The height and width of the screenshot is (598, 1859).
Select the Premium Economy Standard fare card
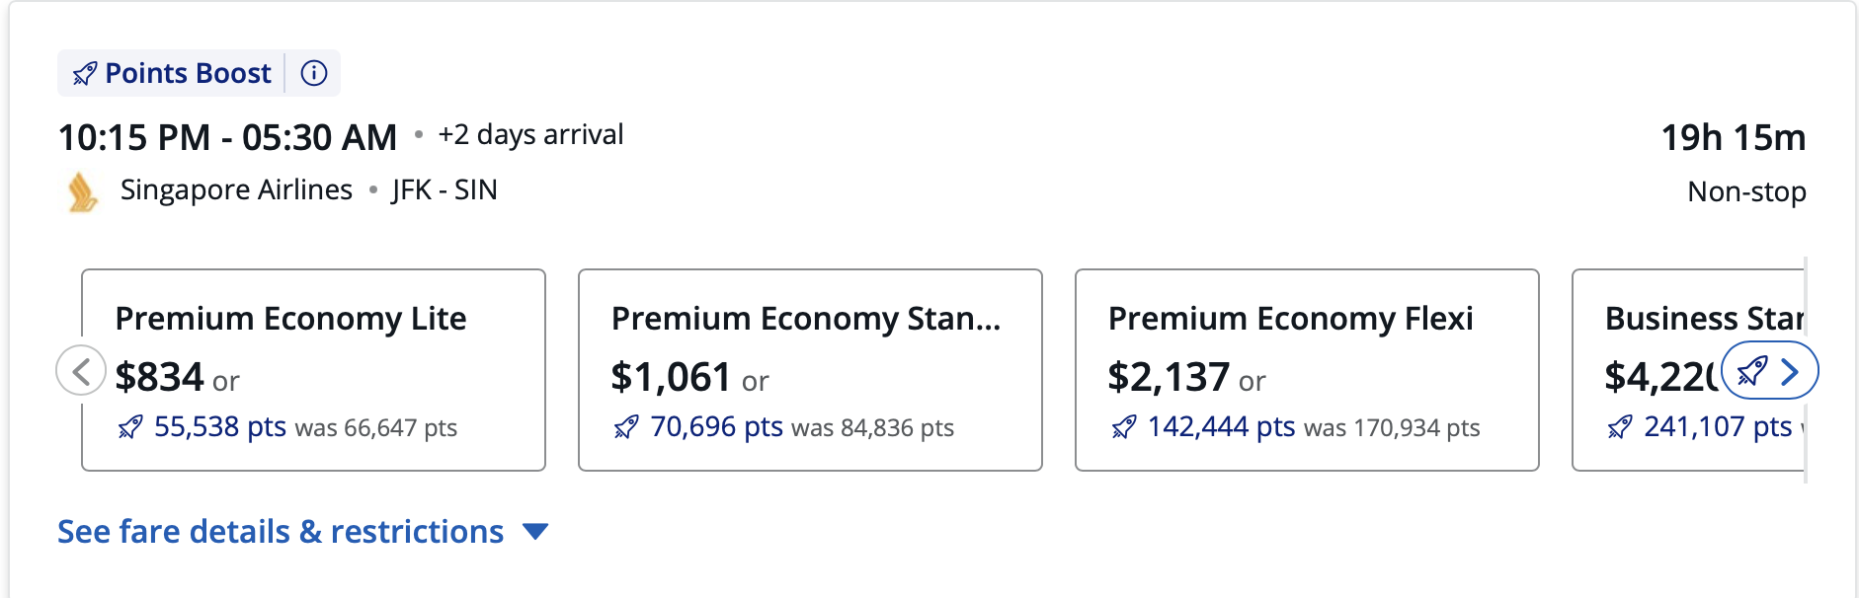(x=810, y=370)
